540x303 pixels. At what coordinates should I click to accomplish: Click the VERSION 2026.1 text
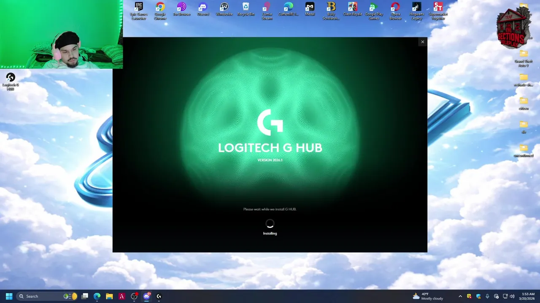pos(270,160)
